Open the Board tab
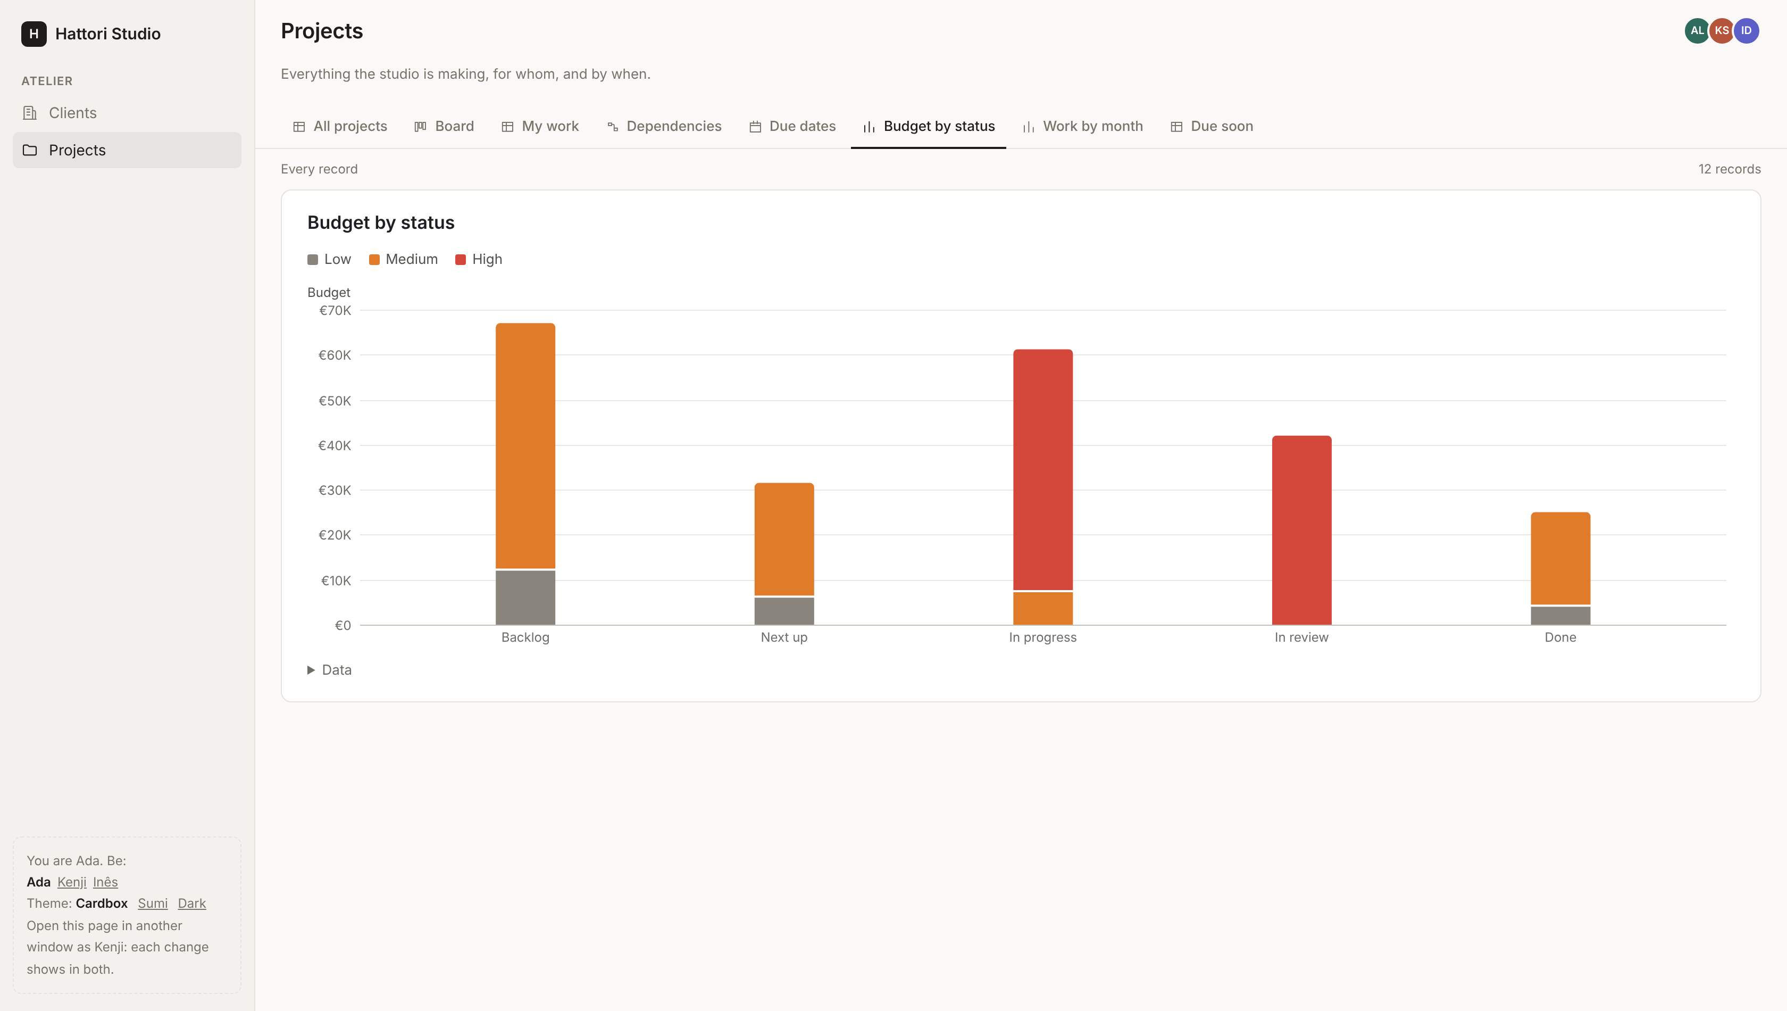Viewport: 1787px width, 1011px height. coord(444,127)
